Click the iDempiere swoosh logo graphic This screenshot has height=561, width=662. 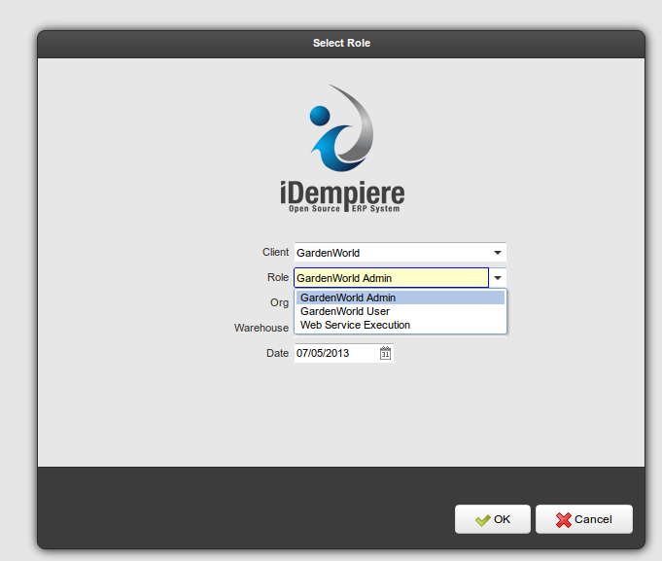339,126
